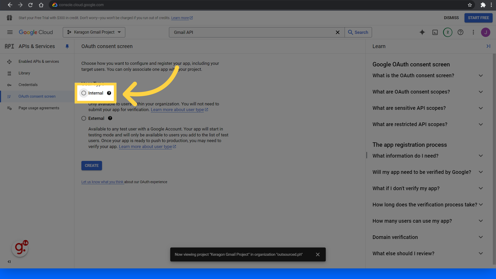Click the gift icon in the trial banner

(10, 18)
